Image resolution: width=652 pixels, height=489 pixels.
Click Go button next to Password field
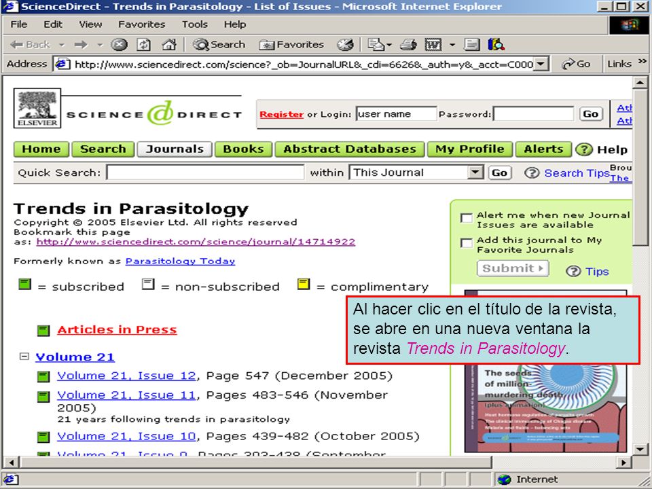(x=591, y=114)
